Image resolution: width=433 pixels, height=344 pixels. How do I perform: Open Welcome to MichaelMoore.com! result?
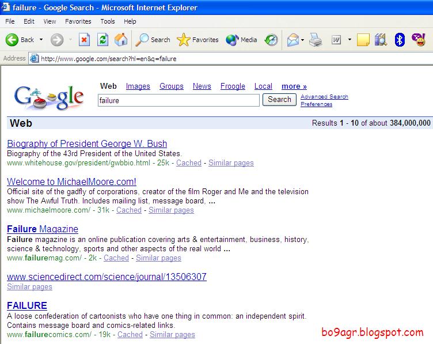[x=71, y=182]
